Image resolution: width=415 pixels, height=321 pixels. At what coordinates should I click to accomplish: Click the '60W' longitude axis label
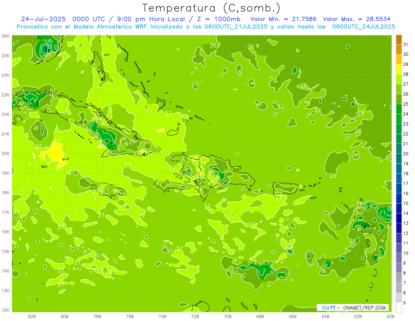[x=391, y=316]
